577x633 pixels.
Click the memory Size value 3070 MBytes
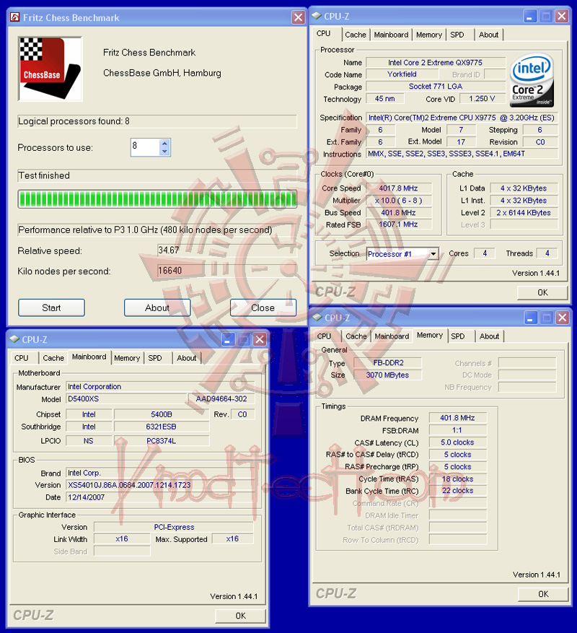pyautogui.click(x=387, y=375)
